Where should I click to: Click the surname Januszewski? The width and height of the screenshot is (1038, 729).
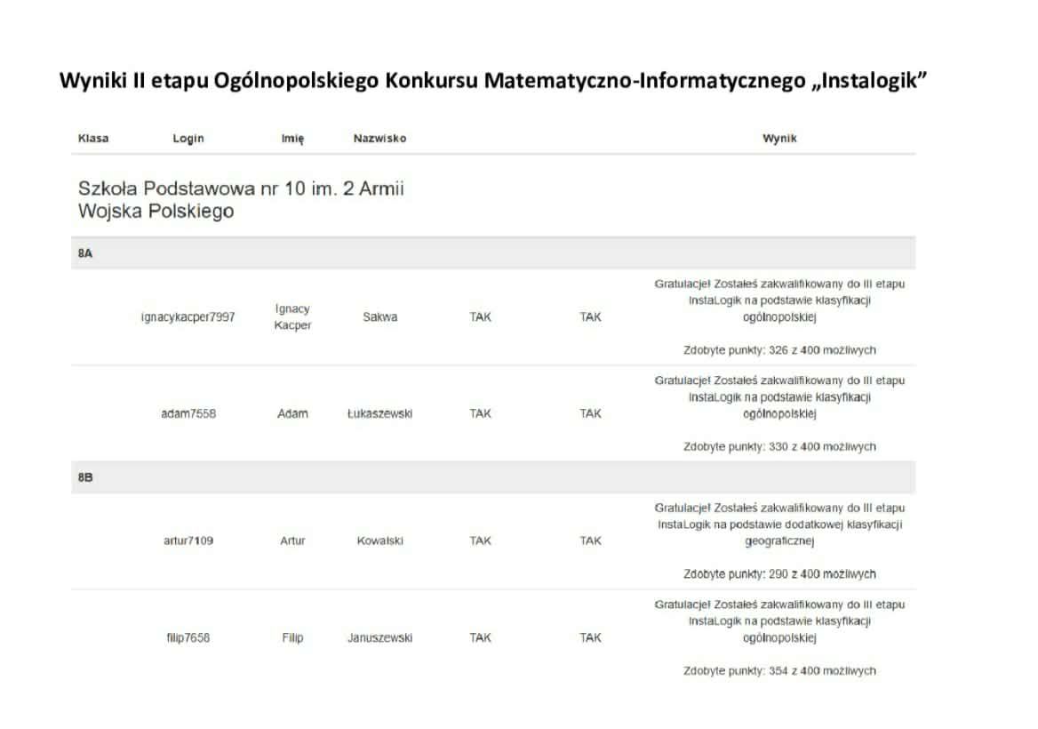coord(379,637)
